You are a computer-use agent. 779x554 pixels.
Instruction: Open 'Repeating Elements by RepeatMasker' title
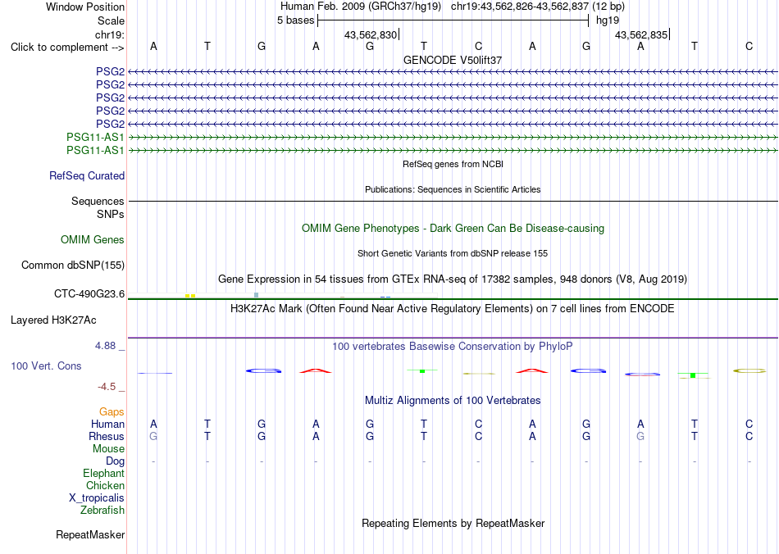point(453,523)
